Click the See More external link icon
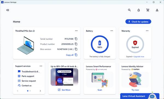 (x=59, y=90)
